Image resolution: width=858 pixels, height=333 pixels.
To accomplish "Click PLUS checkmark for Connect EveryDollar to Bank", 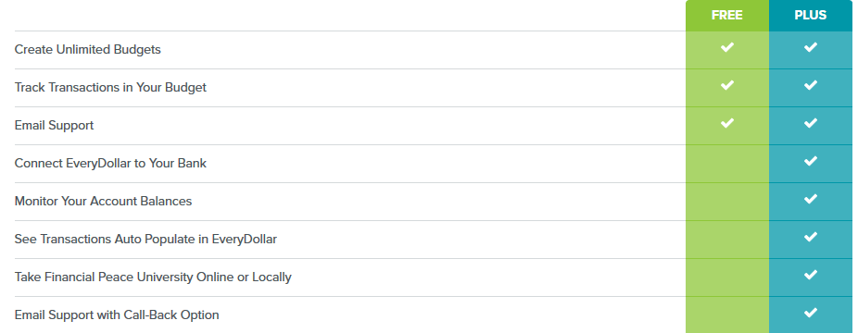I will click(811, 161).
